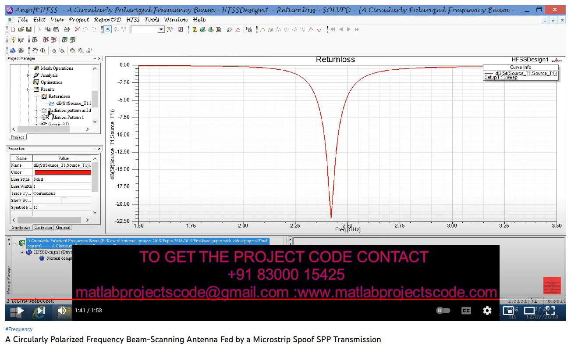
Task: Mute the video volume
Action: [62, 311]
